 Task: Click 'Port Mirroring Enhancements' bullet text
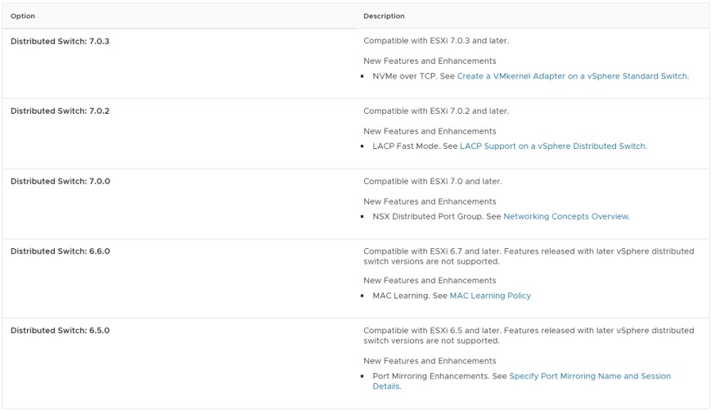click(430, 376)
